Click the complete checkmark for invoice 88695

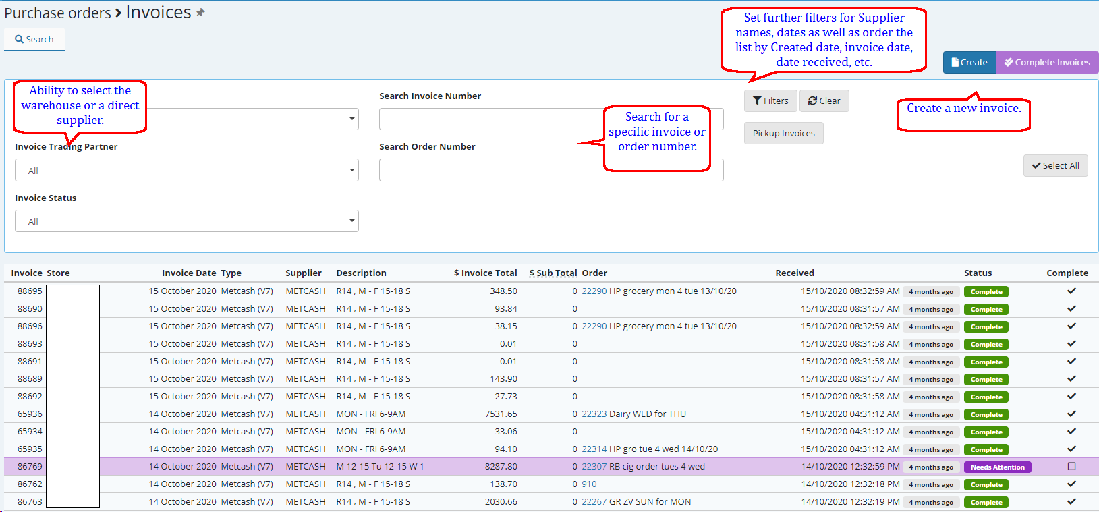[x=1071, y=291]
